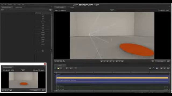
Task: Click the last icon at timeline toolbar's right end
Action: [168, 68]
